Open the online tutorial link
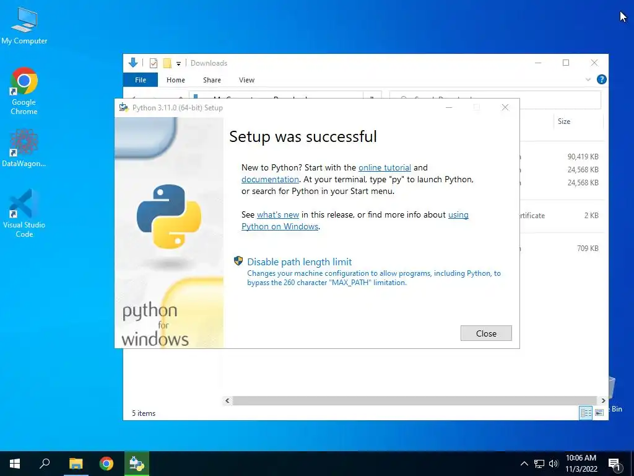 click(x=384, y=167)
